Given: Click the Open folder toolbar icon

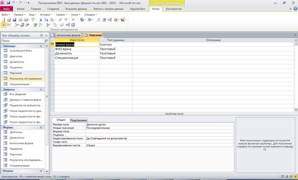Looking at the screenshot, I should [x=9, y=20].
